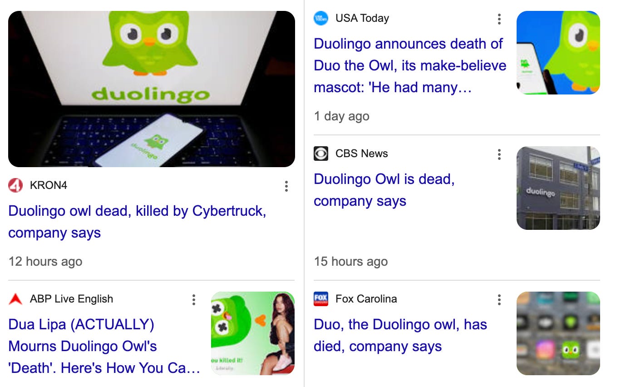The width and height of the screenshot is (621, 387).
Task: Open 'Dua Lipa (ACTUALLY) Mourns Duolingo Owl's' article
Action: coord(104,346)
